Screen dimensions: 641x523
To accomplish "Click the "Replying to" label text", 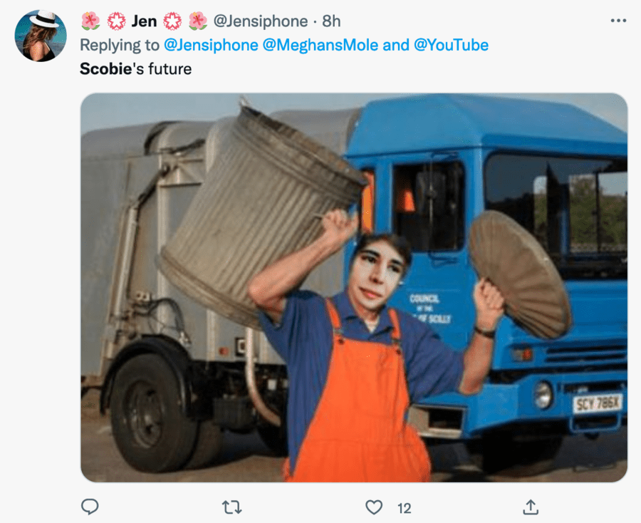I will (x=120, y=45).
